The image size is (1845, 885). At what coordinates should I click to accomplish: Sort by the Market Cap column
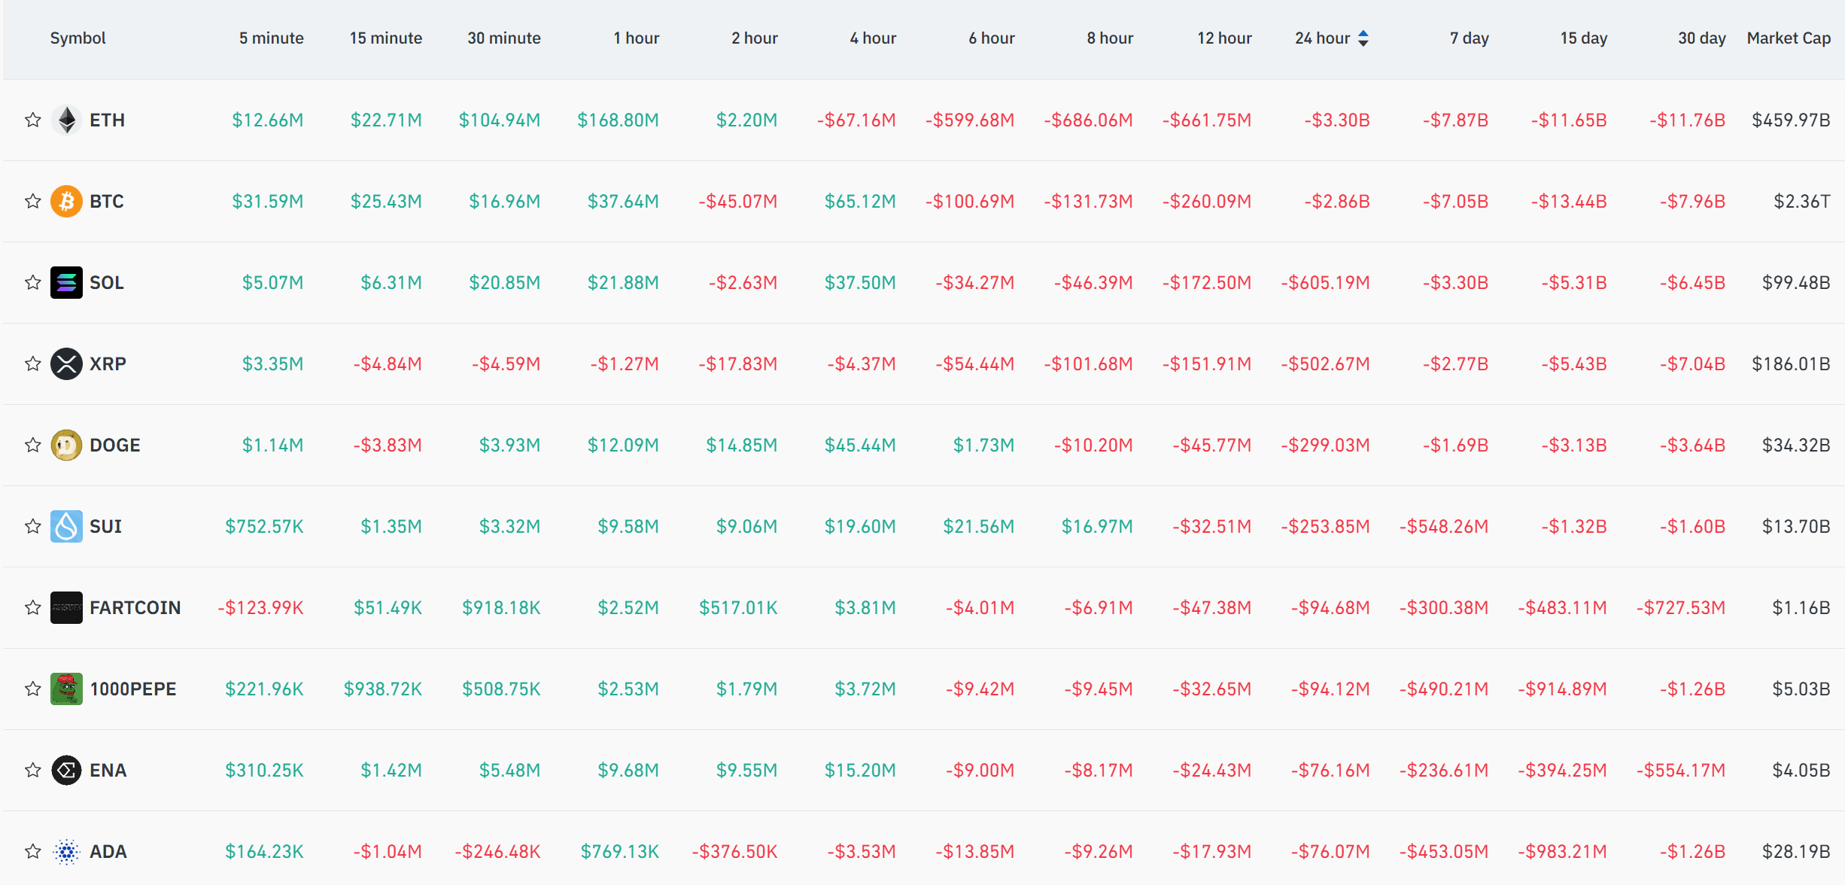[x=1789, y=38]
